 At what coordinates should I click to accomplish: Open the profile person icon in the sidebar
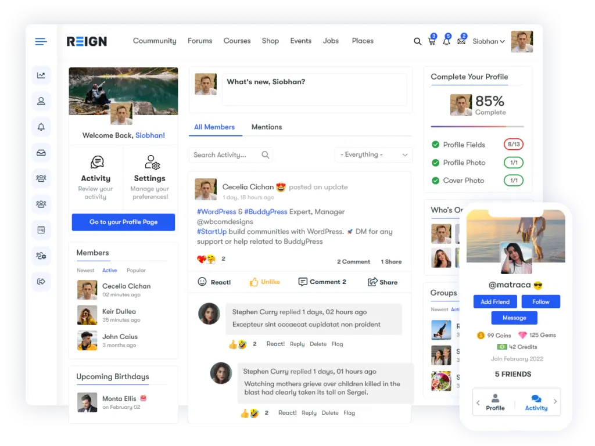coord(40,101)
